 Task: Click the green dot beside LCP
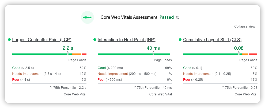[x=9, y=40]
